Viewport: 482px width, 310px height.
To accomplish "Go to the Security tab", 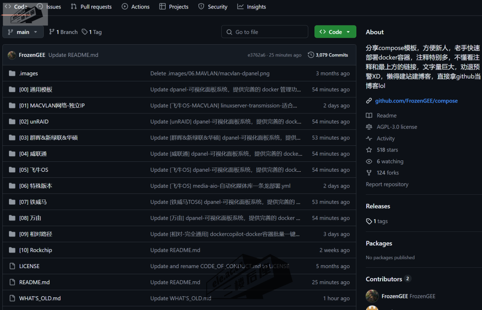I will (213, 7).
